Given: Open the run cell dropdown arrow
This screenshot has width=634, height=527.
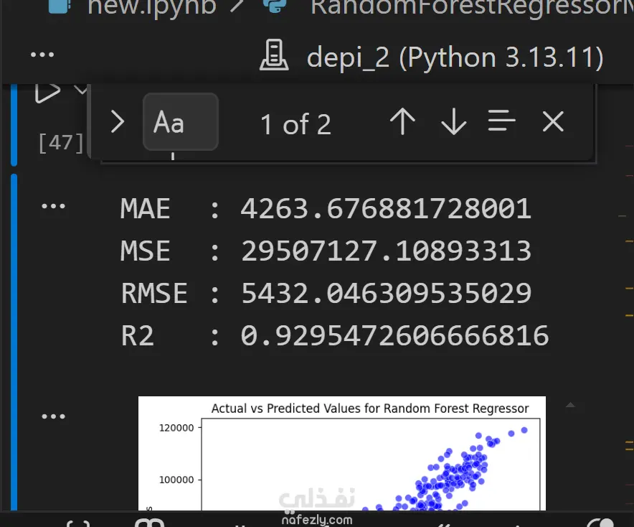Looking at the screenshot, I should click(81, 90).
